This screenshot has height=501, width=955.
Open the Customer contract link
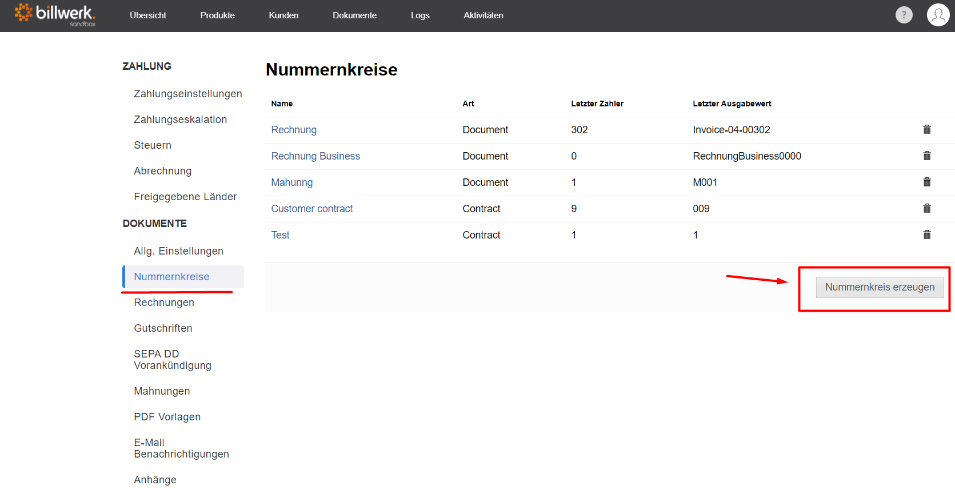pos(312,209)
